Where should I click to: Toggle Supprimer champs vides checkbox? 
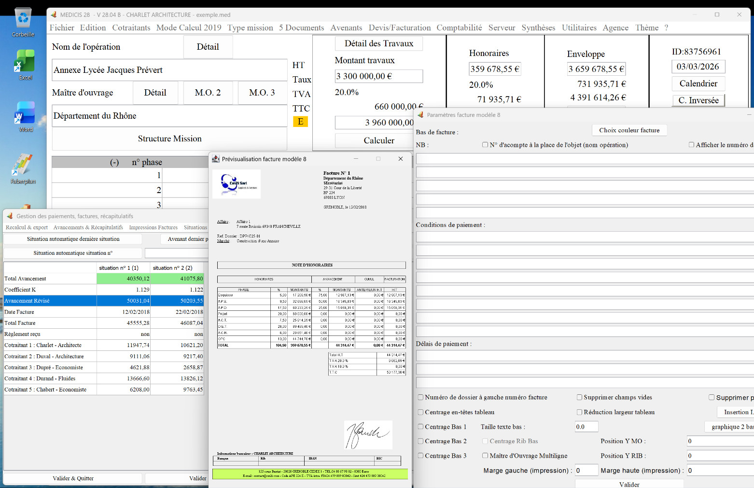[579, 397]
